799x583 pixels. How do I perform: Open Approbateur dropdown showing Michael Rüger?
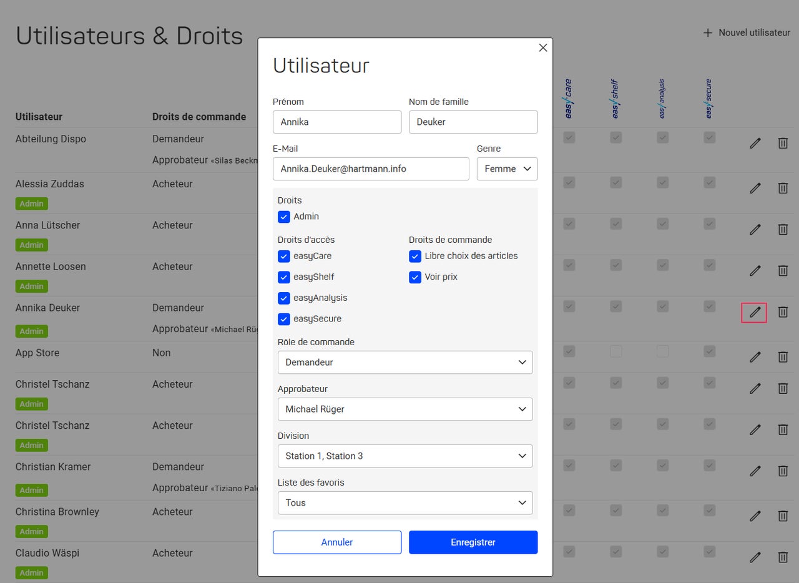pos(405,409)
